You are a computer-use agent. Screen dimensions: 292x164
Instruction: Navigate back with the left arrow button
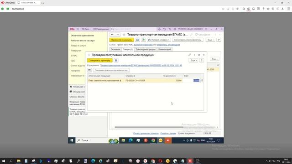tap(112, 35)
